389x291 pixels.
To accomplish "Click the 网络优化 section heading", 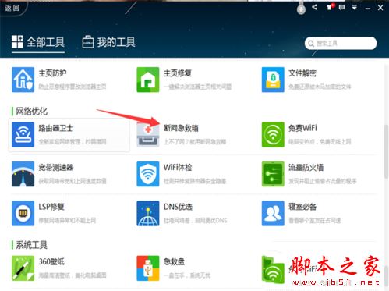I will [31, 112].
